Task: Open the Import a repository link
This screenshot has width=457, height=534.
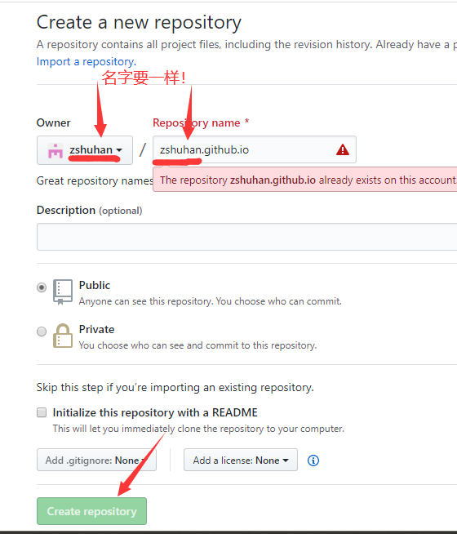Action: point(86,61)
